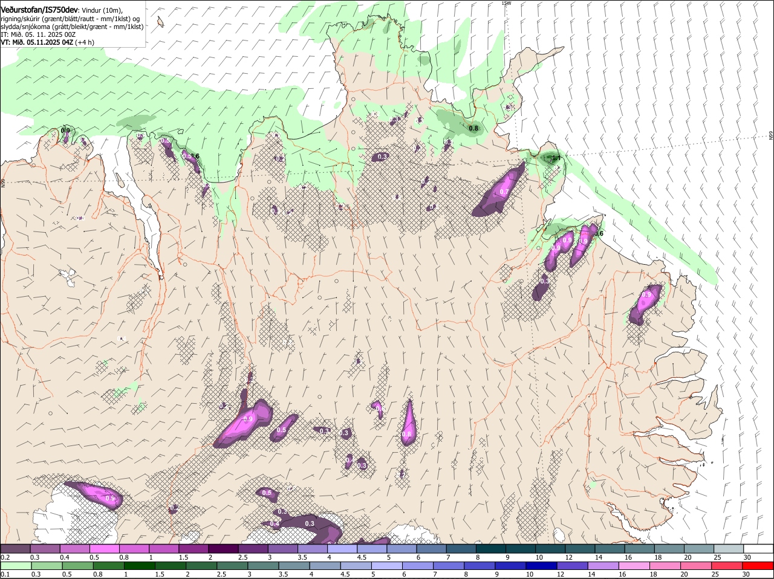Select the white snow swatch after 30
This screenshot has height=579, width=774.
coord(758,548)
